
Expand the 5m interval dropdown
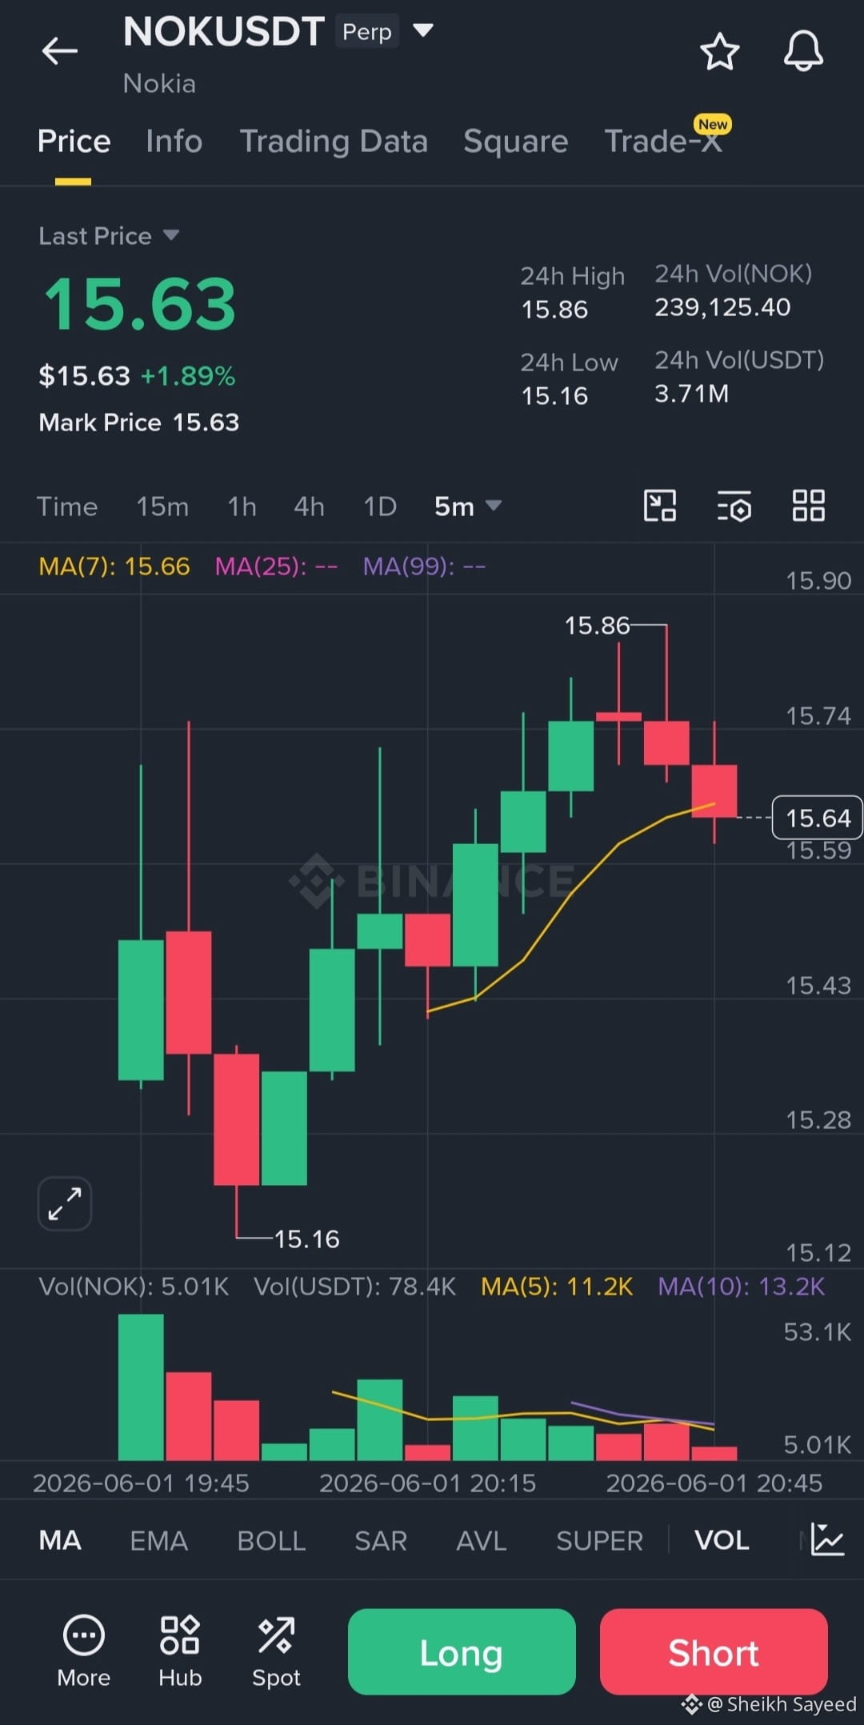(467, 506)
